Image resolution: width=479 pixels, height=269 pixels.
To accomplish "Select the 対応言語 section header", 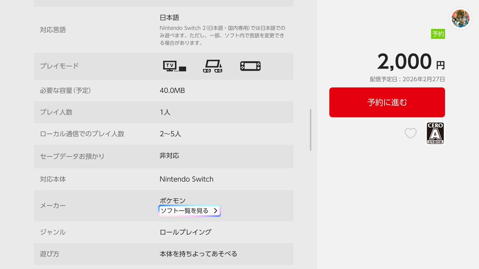I will pyautogui.click(x=54, y=29).
